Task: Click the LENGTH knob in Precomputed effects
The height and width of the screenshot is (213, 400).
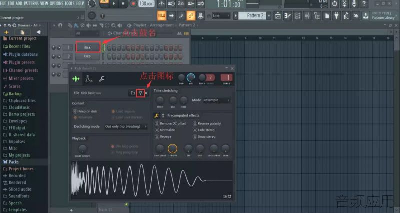Action: 172,148
